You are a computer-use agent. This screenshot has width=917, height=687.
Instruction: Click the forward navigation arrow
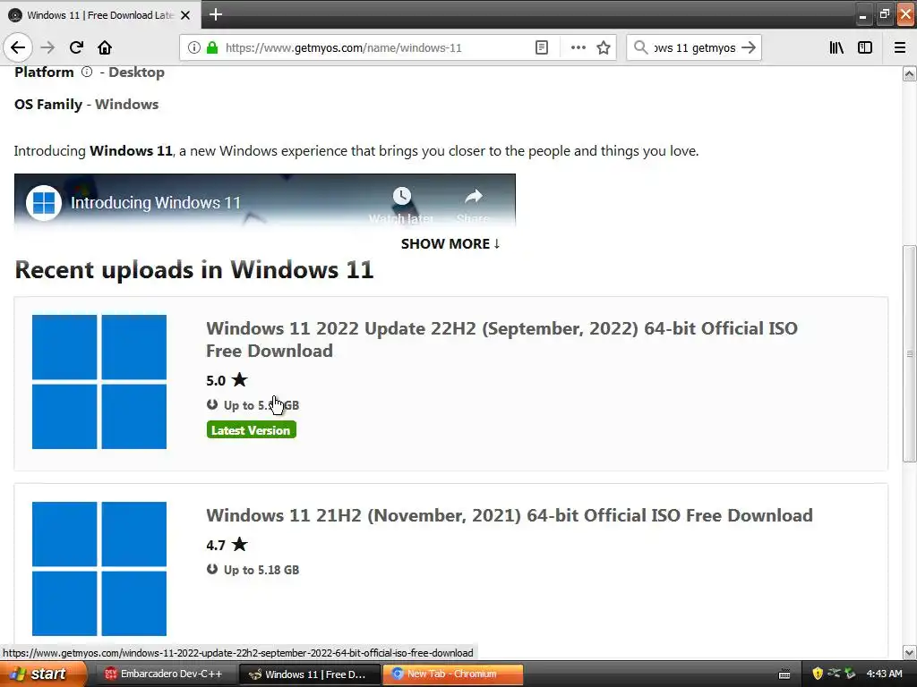coord(47,47)
